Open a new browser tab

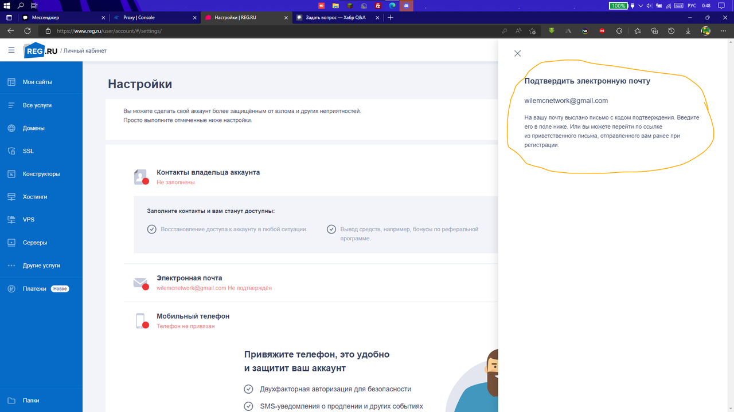click(391, 18)
